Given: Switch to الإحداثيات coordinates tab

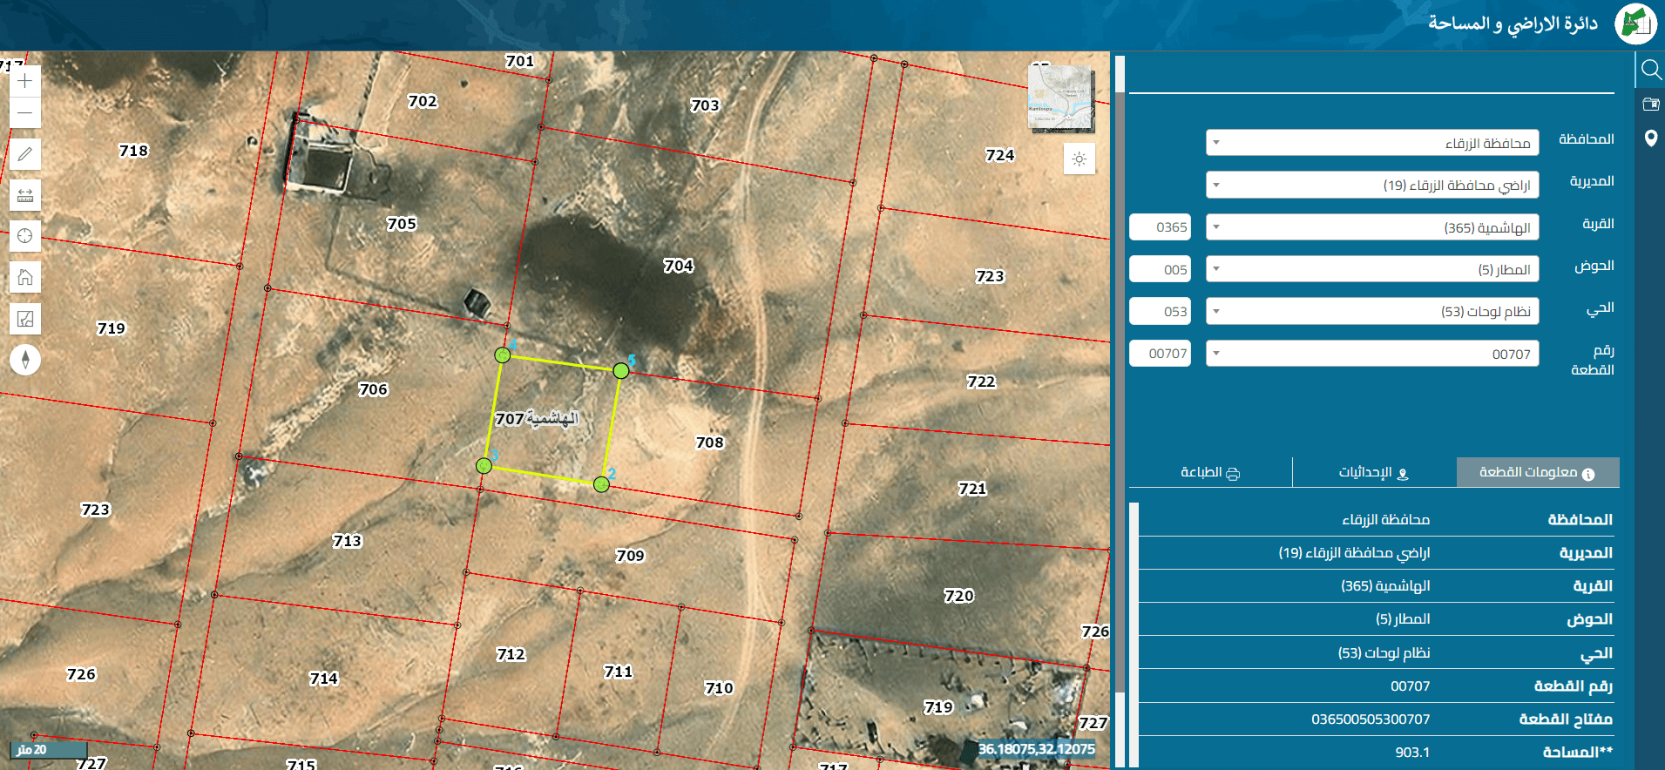Looking at the screenshot, I should pyautogui.click(x=1374, y=472).
